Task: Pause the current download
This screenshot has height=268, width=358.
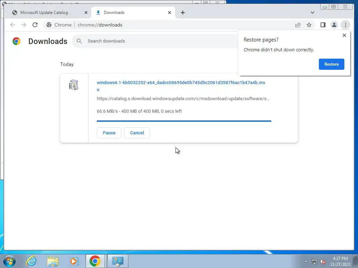Action: 109,133
